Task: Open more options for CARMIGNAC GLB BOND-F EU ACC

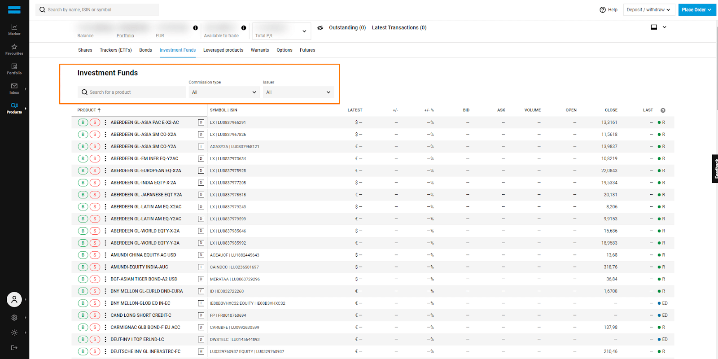Action: click(105, 327)
